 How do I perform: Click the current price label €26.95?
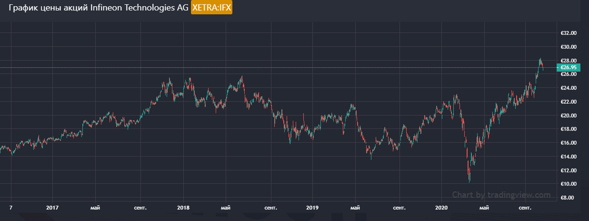pyautogui.click(x=568, y=67)
